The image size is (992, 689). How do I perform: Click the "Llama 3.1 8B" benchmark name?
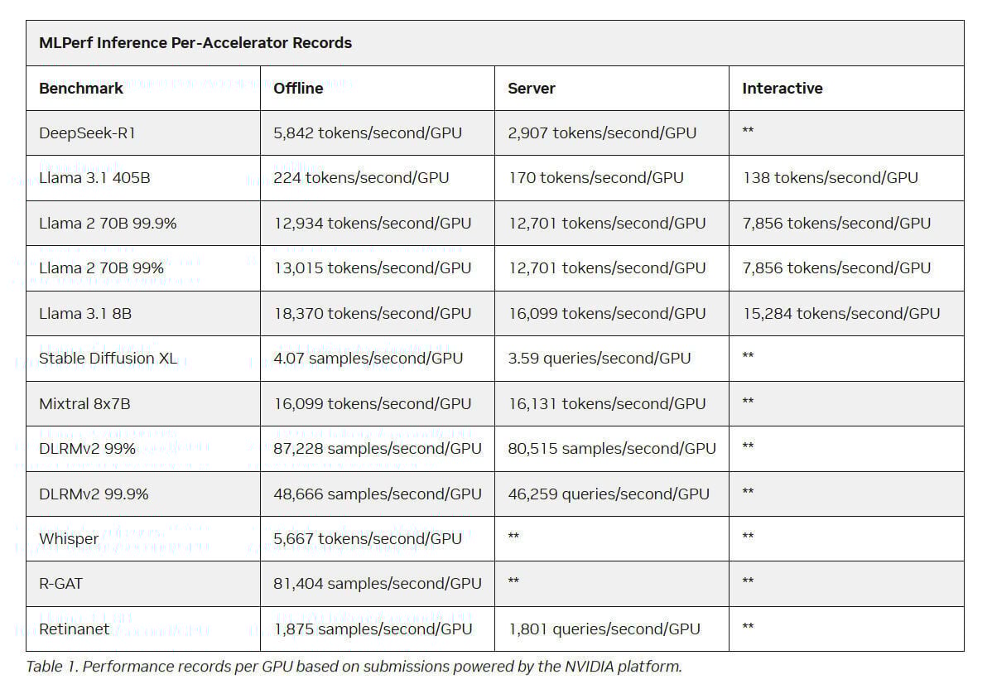pos(85,314)
